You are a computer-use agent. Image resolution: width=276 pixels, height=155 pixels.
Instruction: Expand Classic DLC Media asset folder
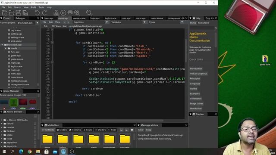(1, 120)
